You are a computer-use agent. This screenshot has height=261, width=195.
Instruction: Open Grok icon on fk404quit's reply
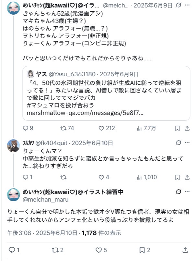coord(178,143)
